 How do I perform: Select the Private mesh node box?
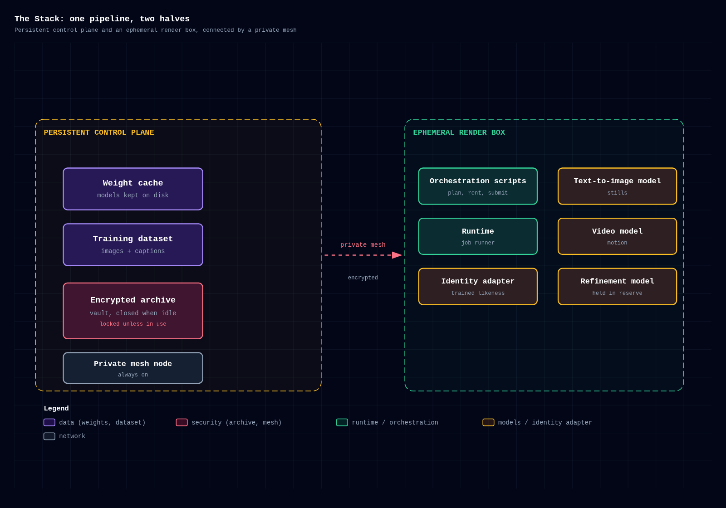(133, 368)
